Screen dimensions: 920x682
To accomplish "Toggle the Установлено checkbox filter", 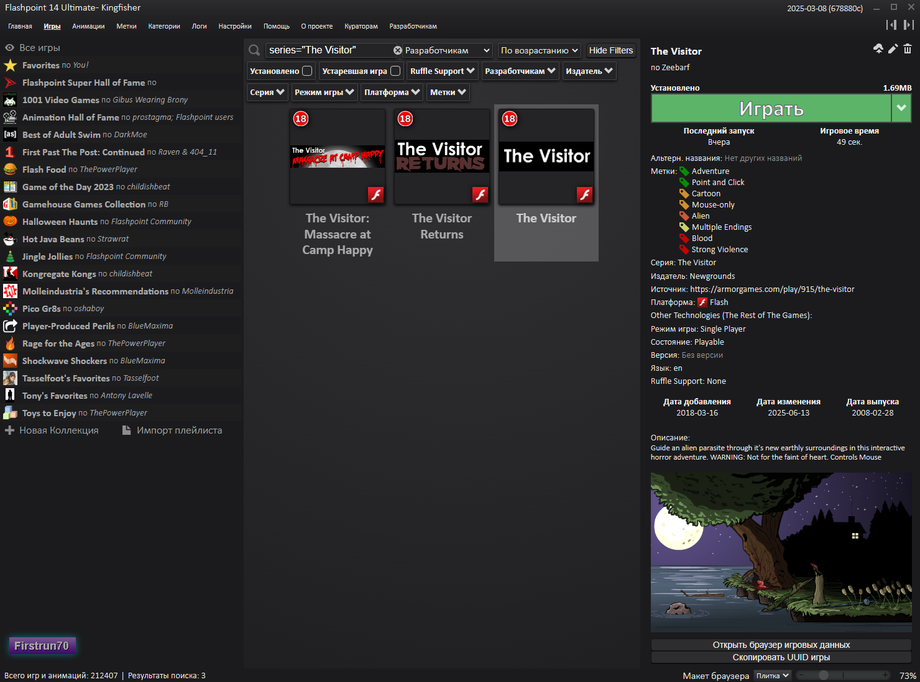I will point(307,71).
